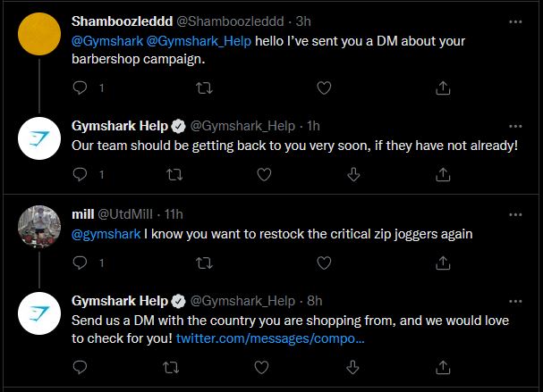Reply to Gymshark Help's 8h tweet
The height and width of the screenshot is (392, 543).
tap(80, 367)
